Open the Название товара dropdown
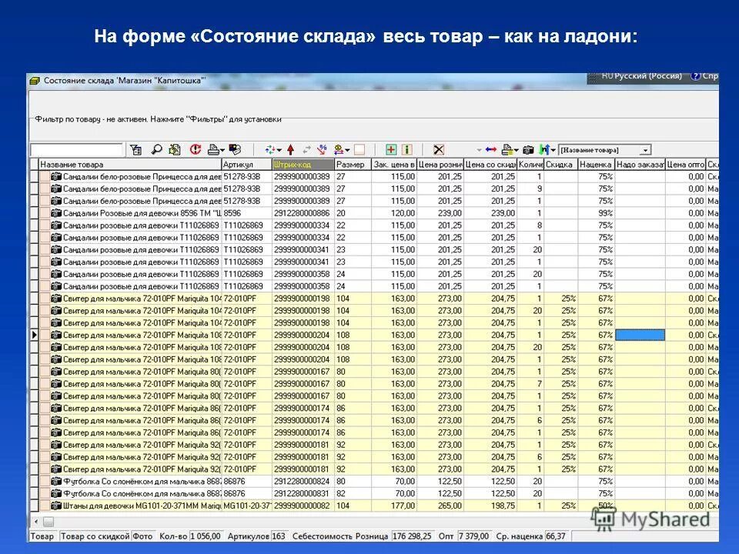This screenshot has width=739, height=554. click(644, 149)
